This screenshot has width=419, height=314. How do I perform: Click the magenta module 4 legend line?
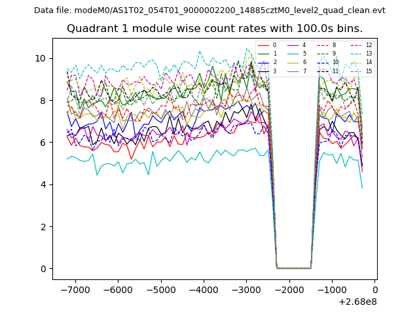(x=293, y=45)
